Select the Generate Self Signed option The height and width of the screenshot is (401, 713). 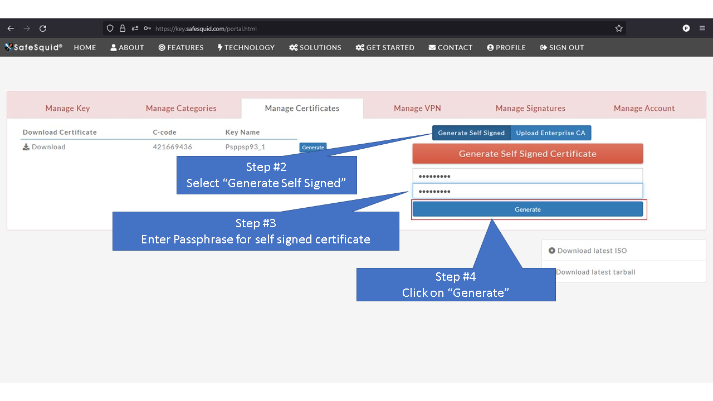coord(471,133)
